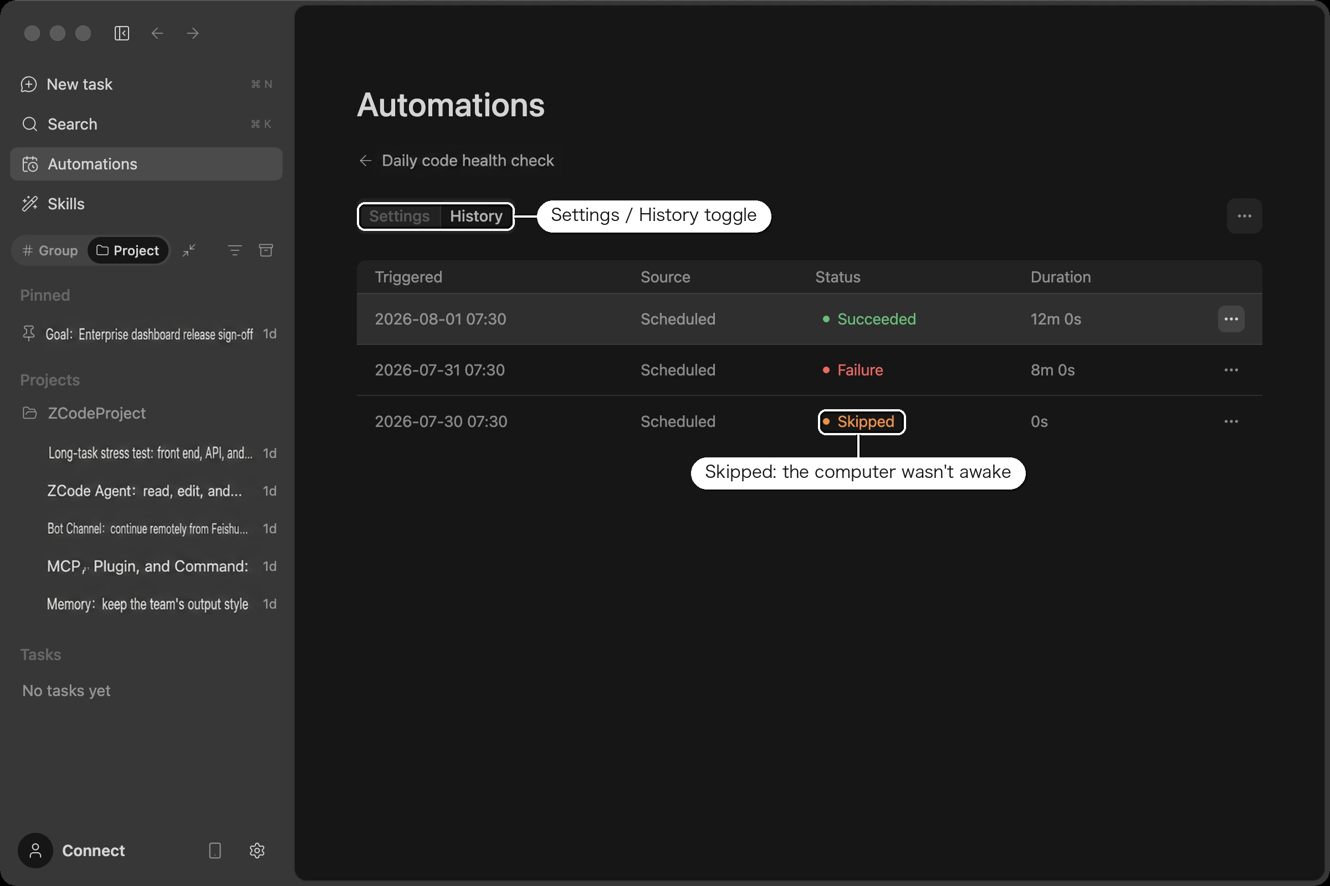The image size is (1330, 886).
Task: Click the Succeeded status
Action: [x=869, y=320]
